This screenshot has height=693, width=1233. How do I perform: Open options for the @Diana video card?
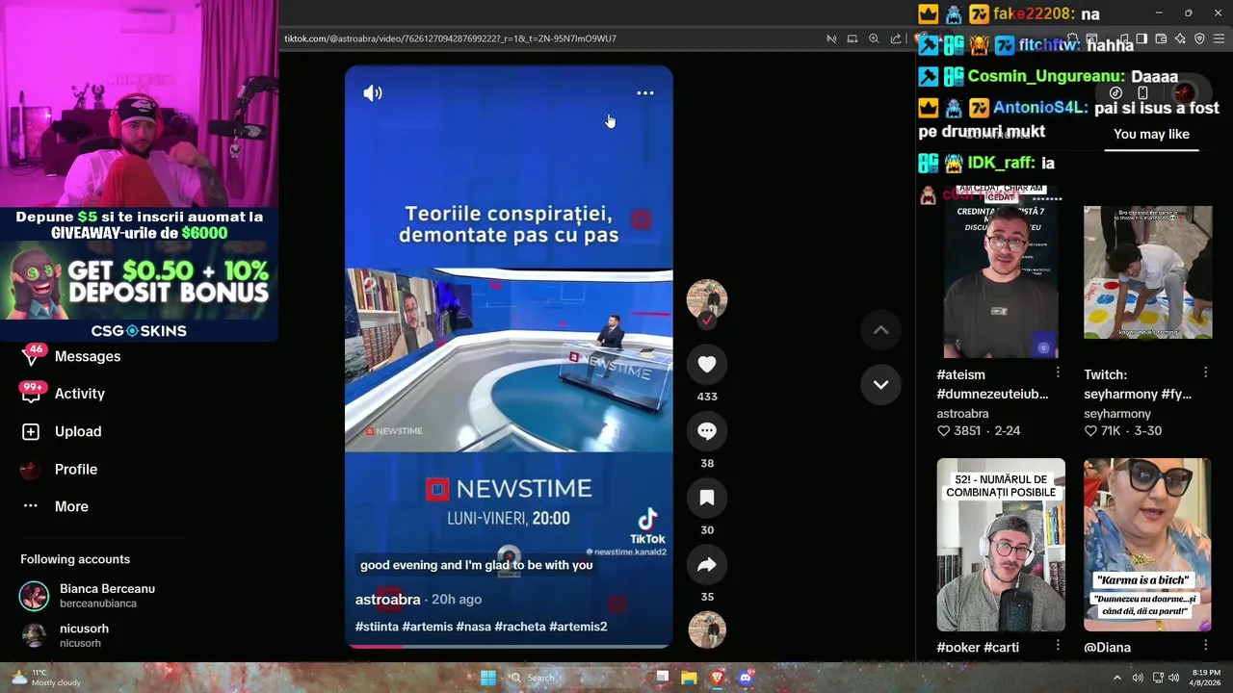coord(1205,645)
